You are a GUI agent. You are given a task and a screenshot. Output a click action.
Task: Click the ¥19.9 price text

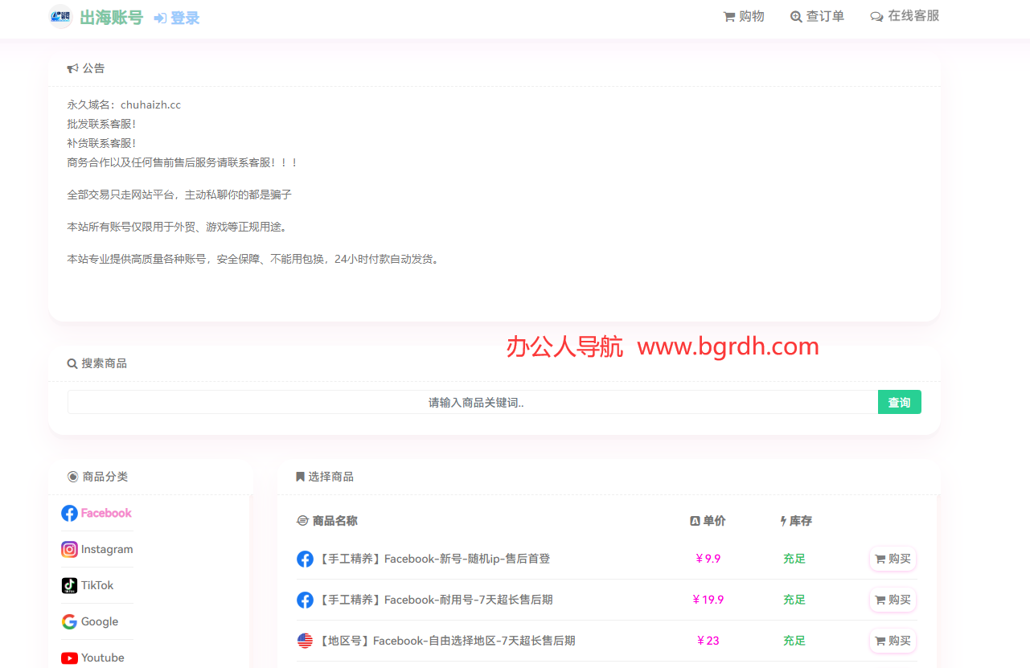point(708,600)
